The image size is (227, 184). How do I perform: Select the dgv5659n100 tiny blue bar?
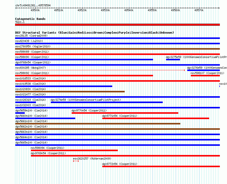(20, 113)
